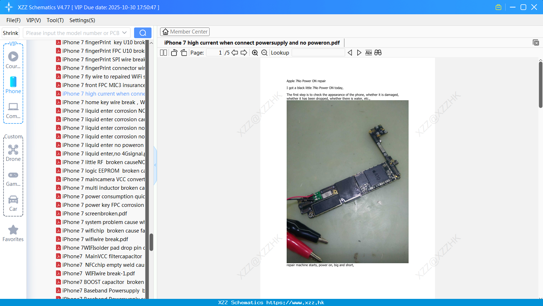This screenshot has height=306, width=543.
Task: Go to the previous page arrow
Action: point(235,52)
